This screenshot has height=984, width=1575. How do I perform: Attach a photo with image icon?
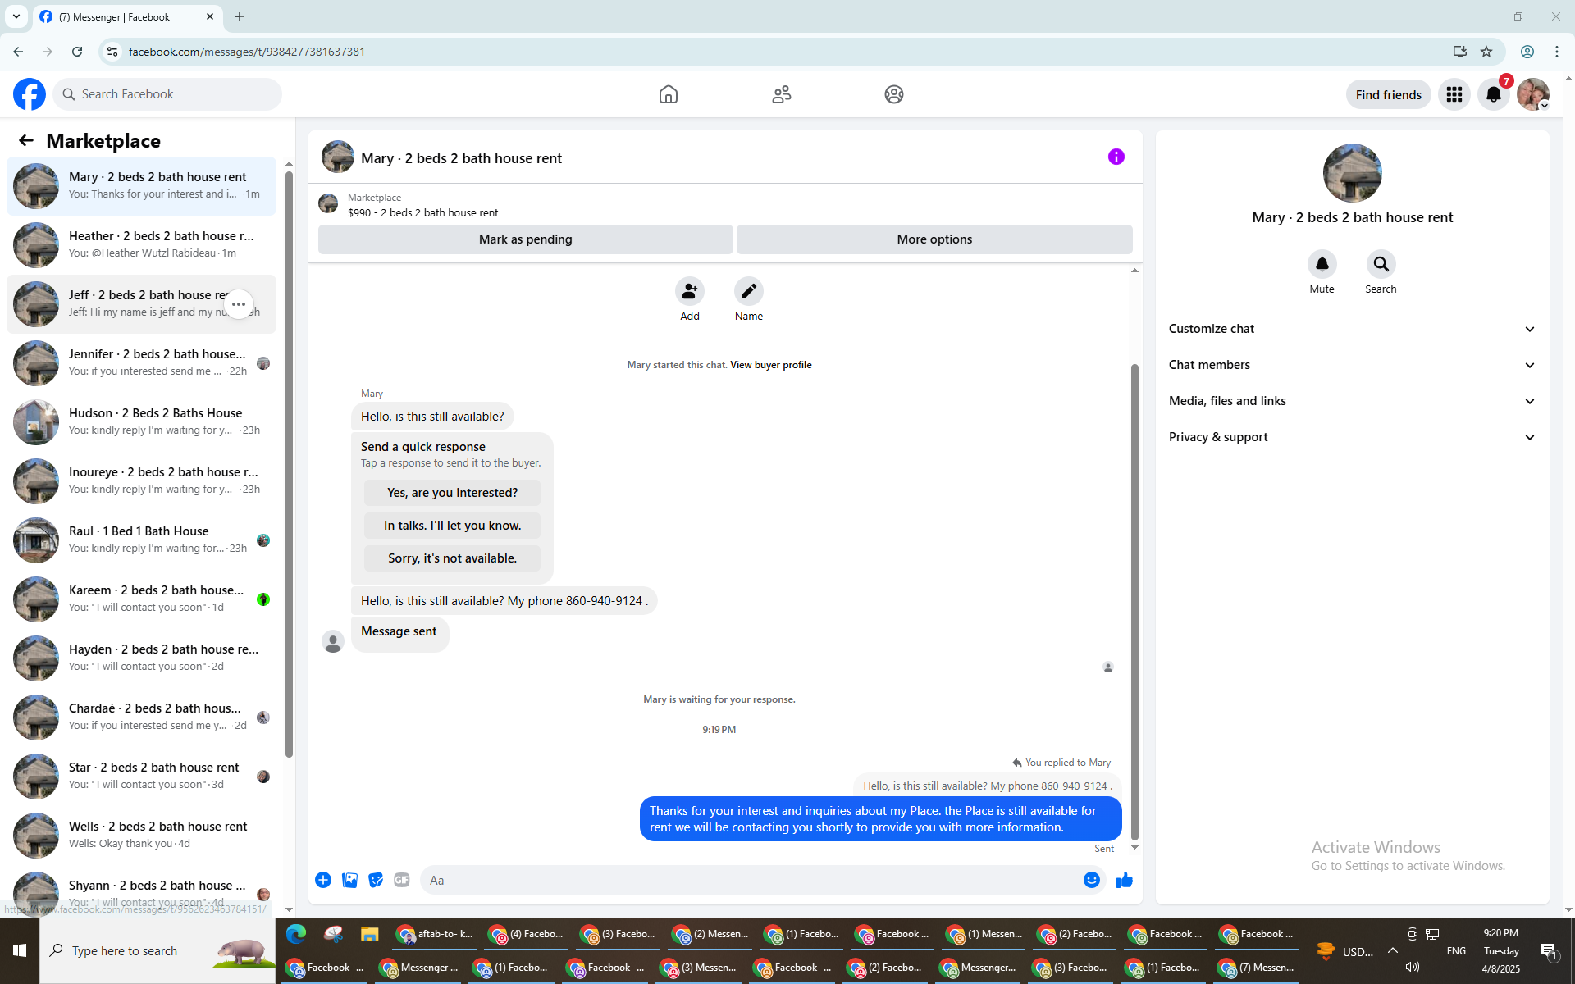point(349,880)
